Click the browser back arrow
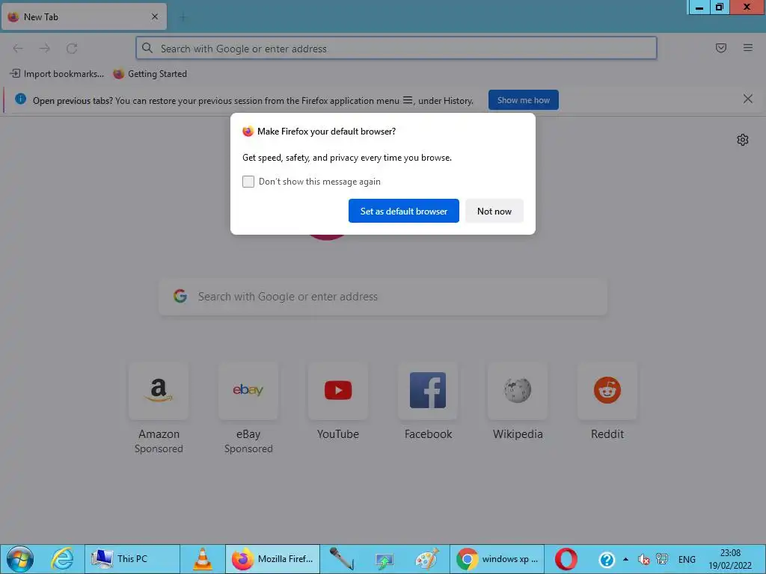The image size is (766, 574). 18,49
